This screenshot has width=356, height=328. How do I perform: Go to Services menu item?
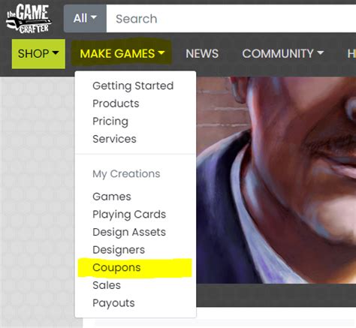114,139
